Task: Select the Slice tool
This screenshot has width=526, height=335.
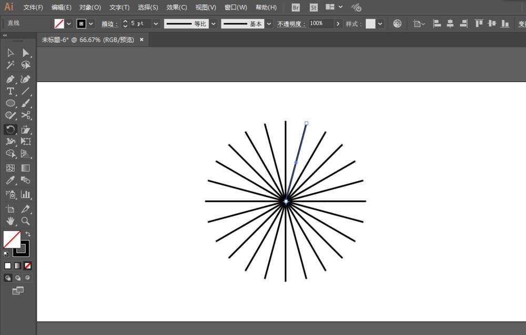Action: pos(25,209)
